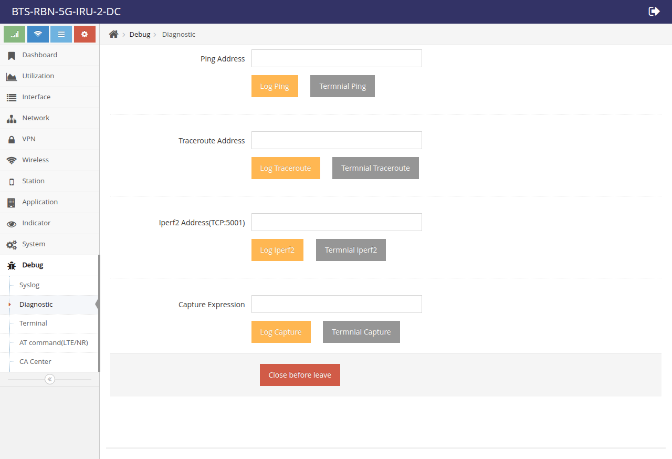The height and width of the screenshot is (459, 672).
Task: Click the Log Ping button
Action: pyautogui.click(x=275, y=86)
